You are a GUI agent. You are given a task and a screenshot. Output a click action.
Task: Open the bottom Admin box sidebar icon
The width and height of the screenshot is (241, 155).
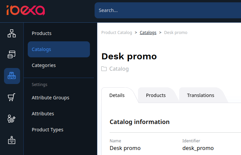coord(12,140)
